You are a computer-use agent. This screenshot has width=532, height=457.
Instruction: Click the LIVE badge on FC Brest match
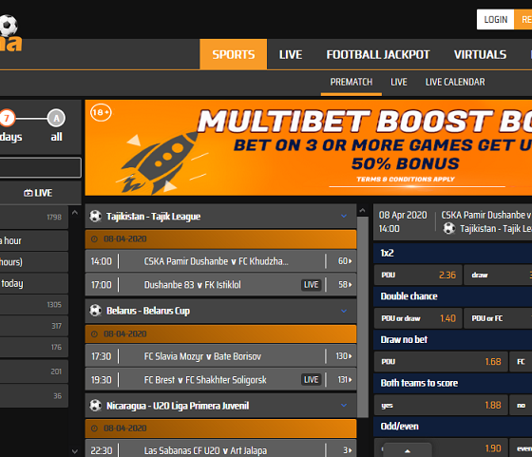pyautogui.click(x=312, y=380)
